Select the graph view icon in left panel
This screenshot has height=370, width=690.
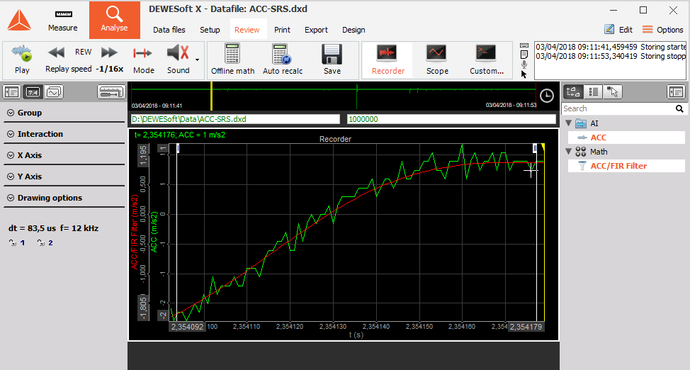(54, 92)
